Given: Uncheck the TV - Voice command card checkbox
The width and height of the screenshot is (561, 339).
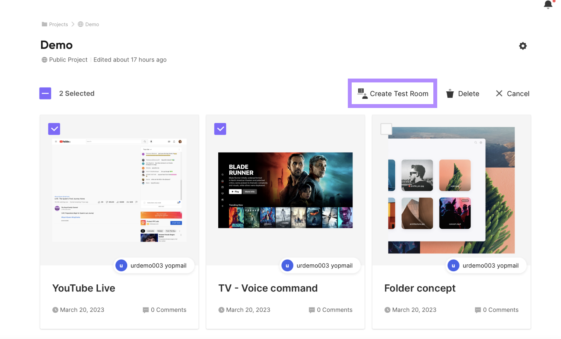Looking at the screenshot, I should tap(220, 129).
